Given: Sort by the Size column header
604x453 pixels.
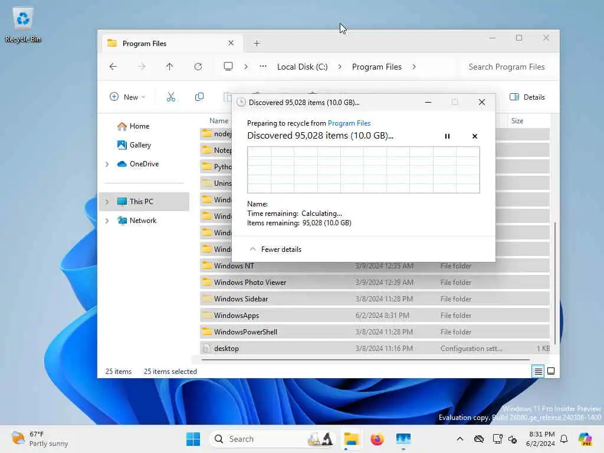Looking at the screenshot, I should pyautogui.click(x=517, y=120).
